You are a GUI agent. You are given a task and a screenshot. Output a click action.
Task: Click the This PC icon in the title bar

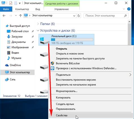3,3
